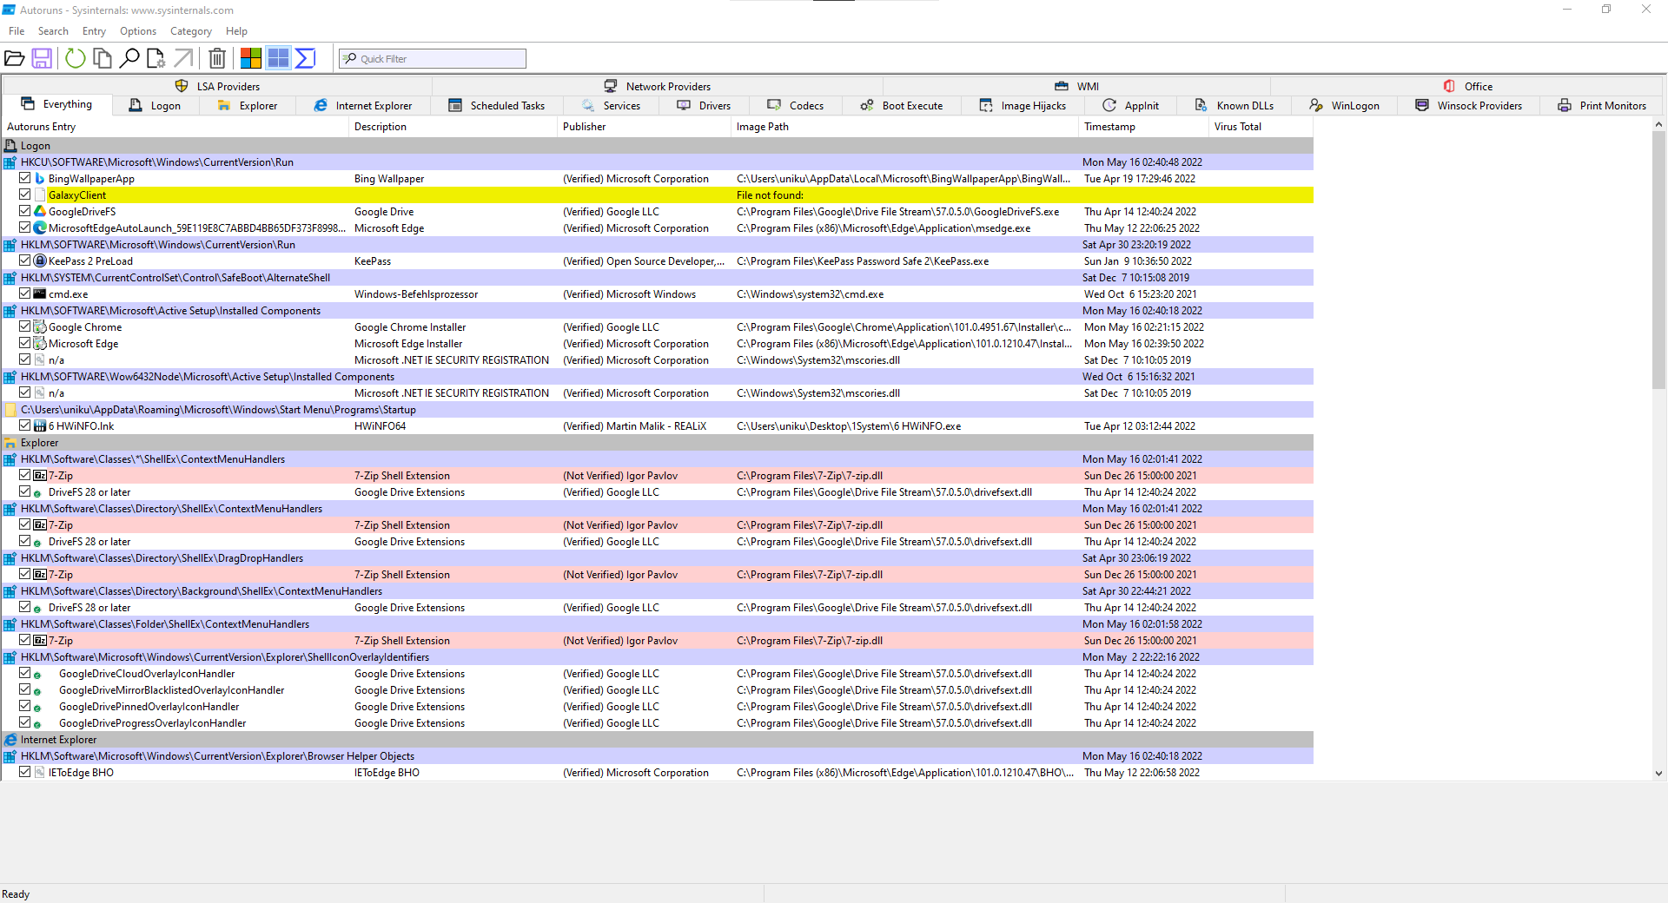The height and width of the screenshot is (903, 1668).
Task: Select the HKCU\...\CurrentVersion\Run key row
Action: pyautogui.click(x=658, y=162)
